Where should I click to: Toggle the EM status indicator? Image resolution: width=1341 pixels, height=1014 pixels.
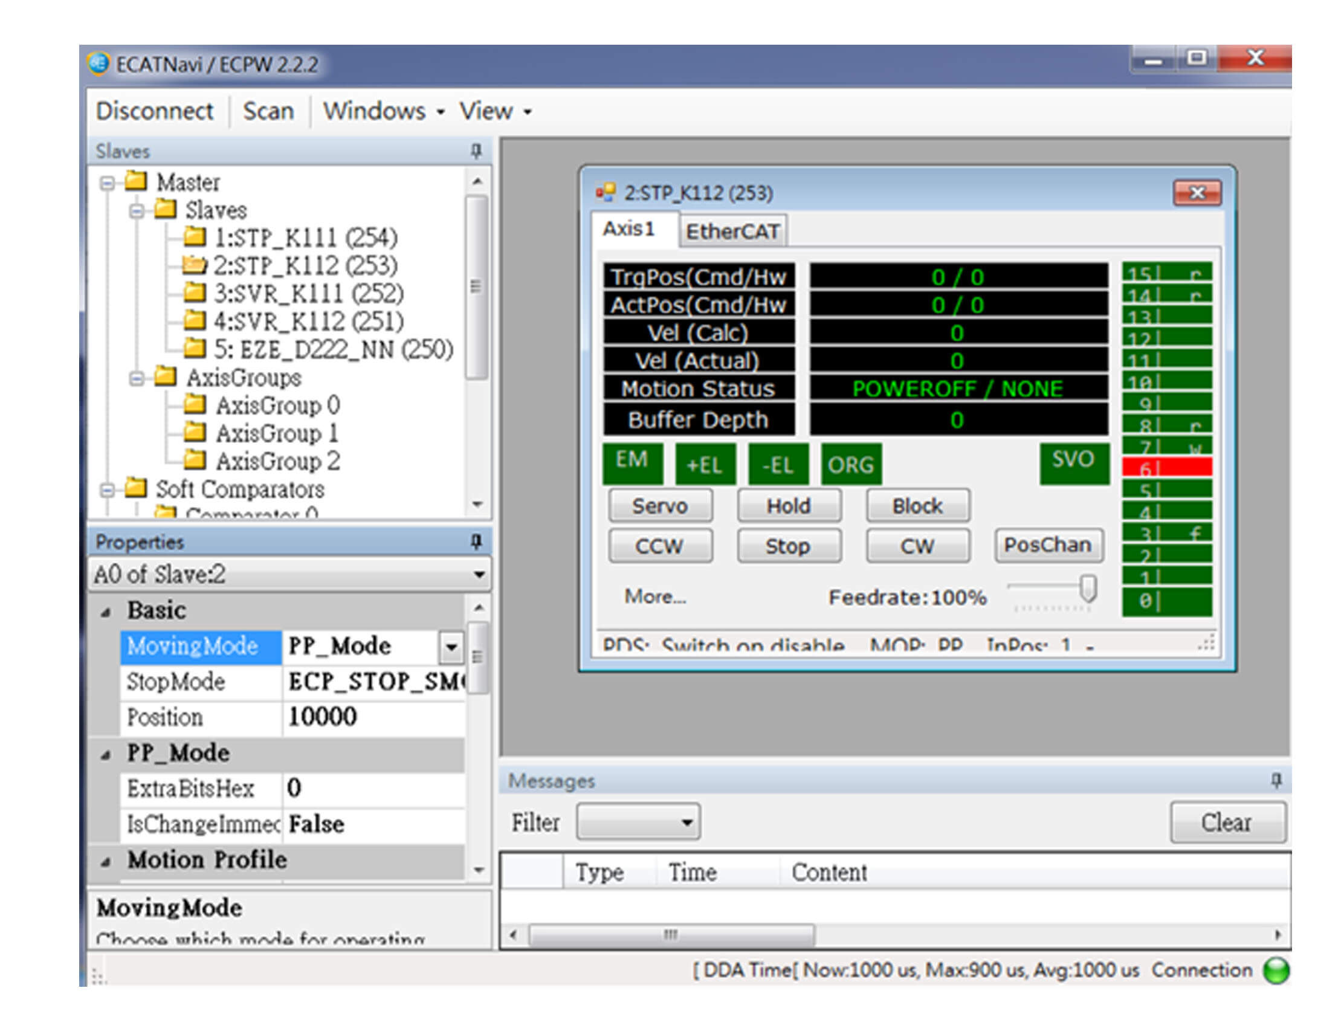tap(632, 463)
